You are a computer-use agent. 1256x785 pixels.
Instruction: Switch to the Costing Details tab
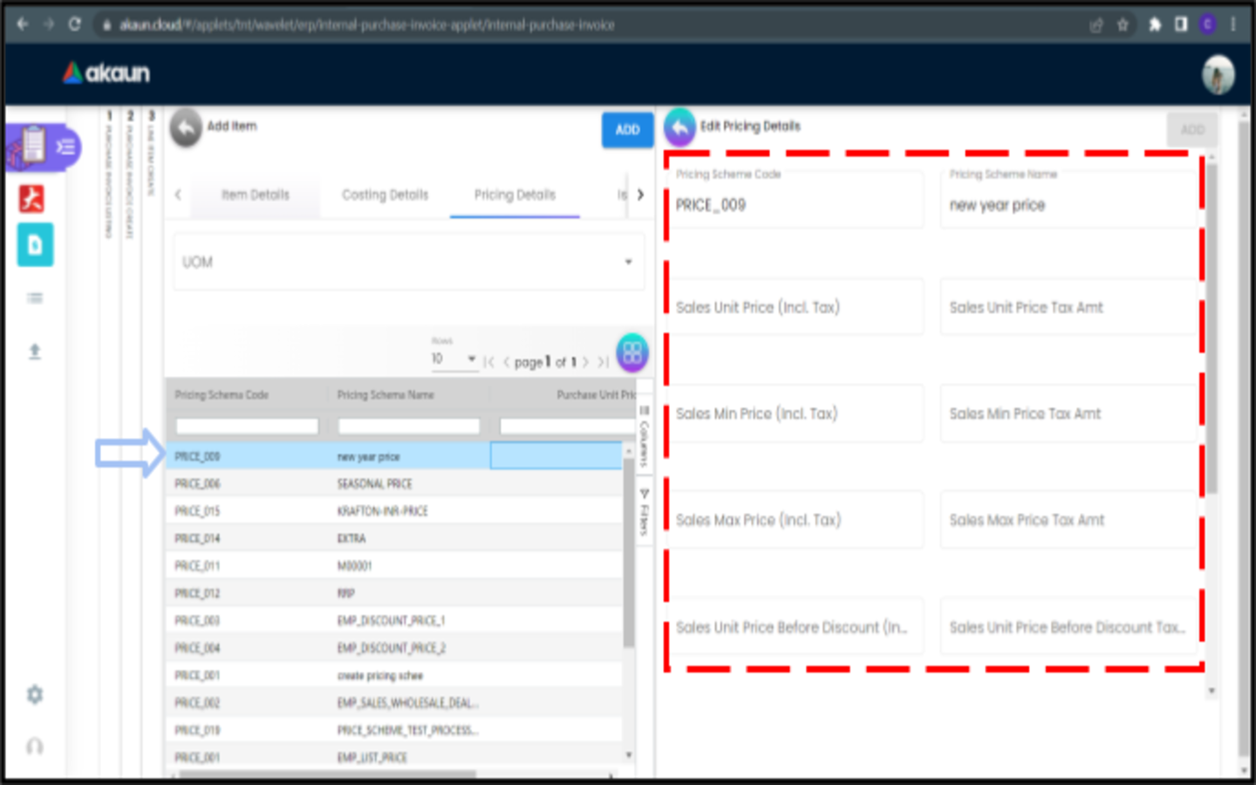tap(386, 195)
